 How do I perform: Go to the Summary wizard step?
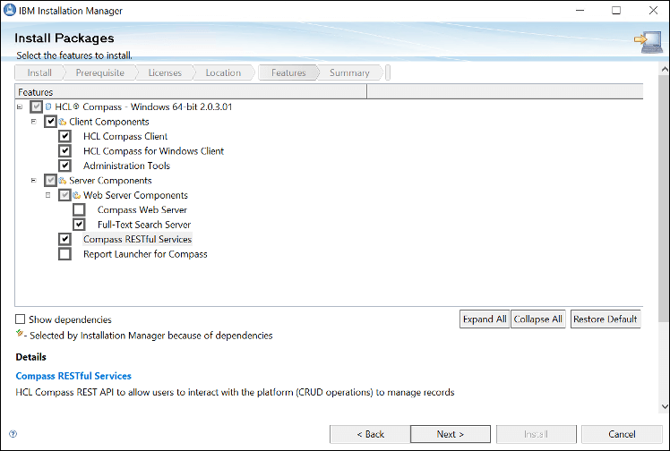tap(349, 72)
